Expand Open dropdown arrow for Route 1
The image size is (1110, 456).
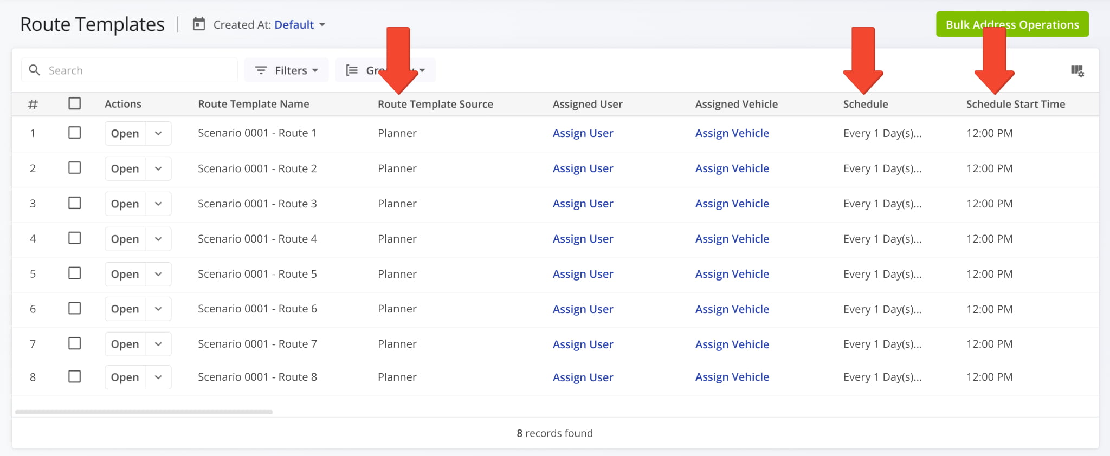(x=158, y=133)
